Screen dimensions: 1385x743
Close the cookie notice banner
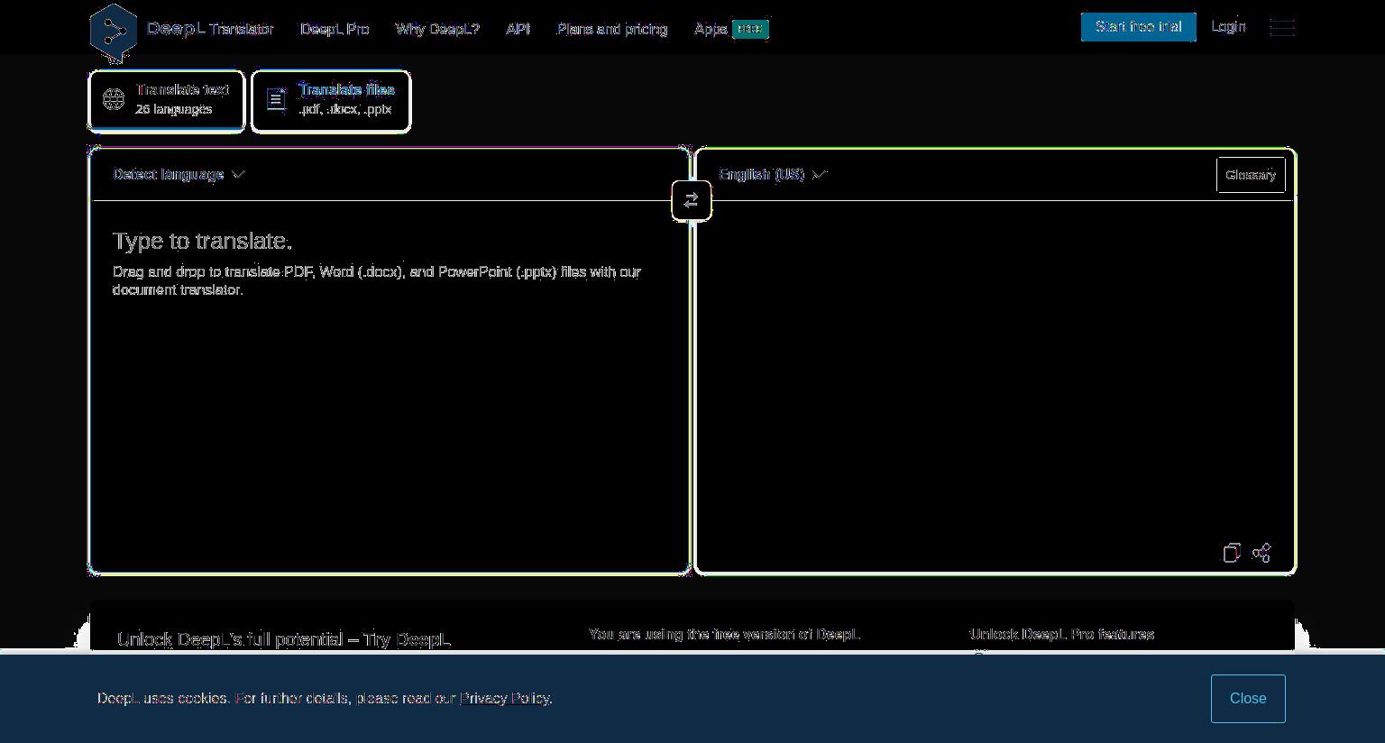(x=1248, y=699)
